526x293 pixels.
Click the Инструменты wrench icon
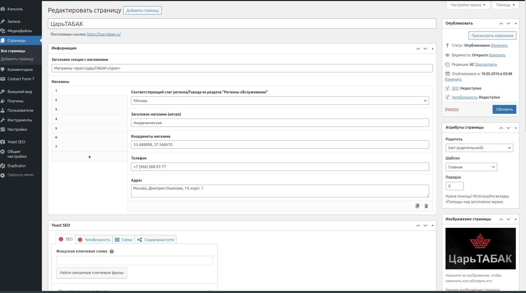pos(3,120)
